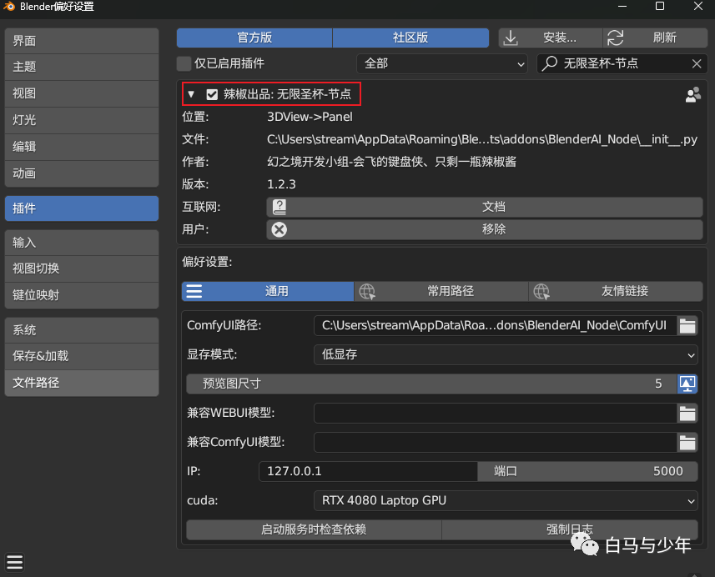Click the globe icon on 友情链接 tab
This screenshot has height=577, width=715.
541,291
